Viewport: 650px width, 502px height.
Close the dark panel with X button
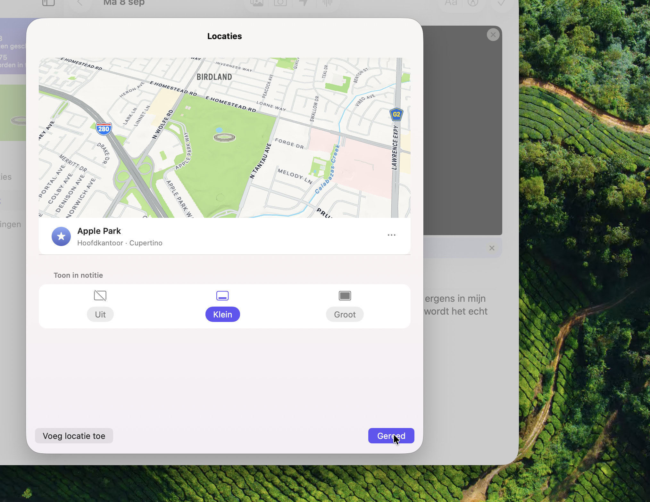tap(493, 35)
